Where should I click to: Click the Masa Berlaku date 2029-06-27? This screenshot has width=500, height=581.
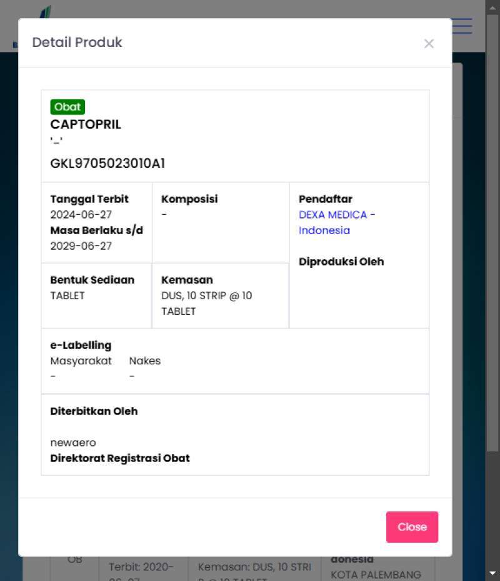(81, 246)
